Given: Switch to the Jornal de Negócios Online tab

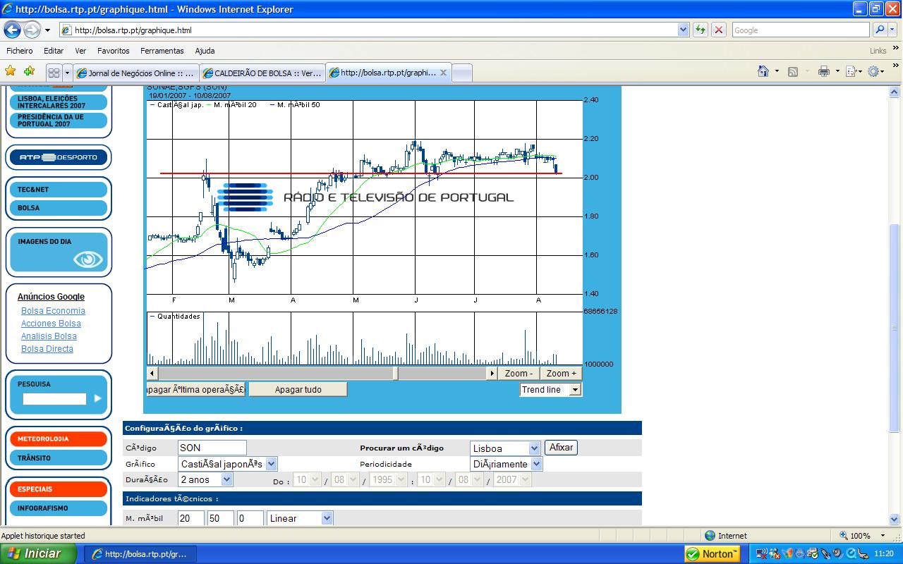Looking at the screenshot, I should tap(135, 73).
